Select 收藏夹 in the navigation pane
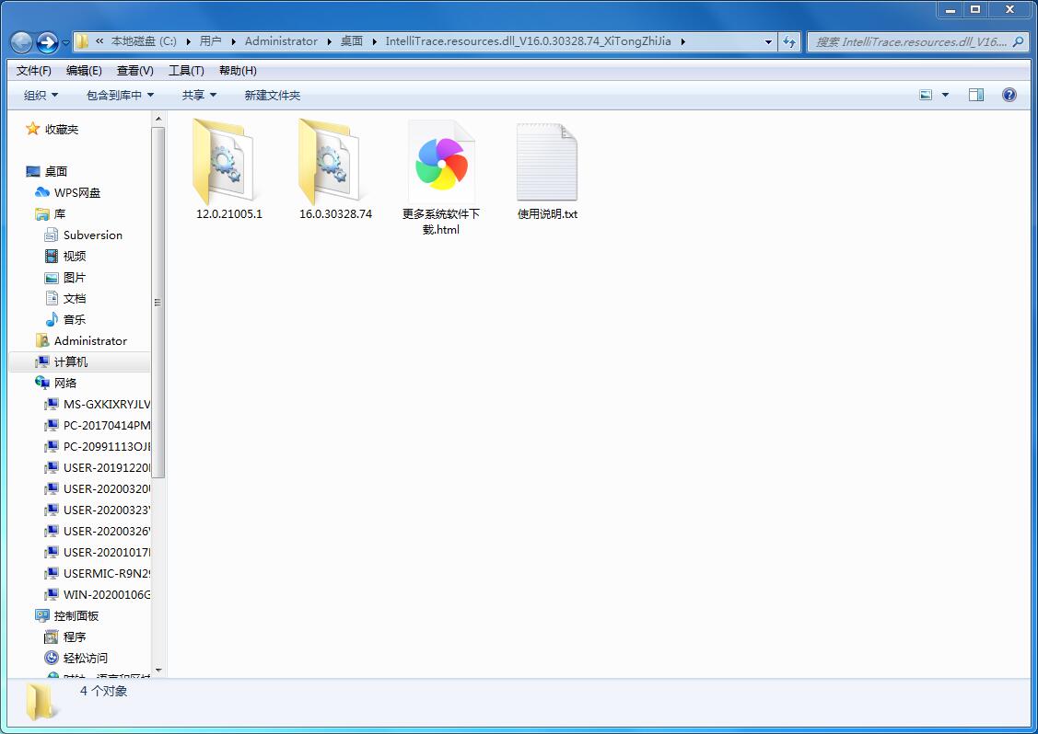 tap(62, 129)
